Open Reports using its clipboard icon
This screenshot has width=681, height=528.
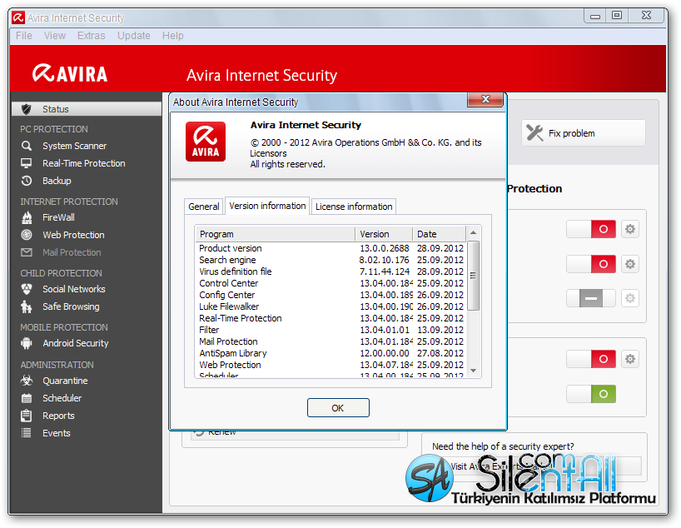[27, 416]
